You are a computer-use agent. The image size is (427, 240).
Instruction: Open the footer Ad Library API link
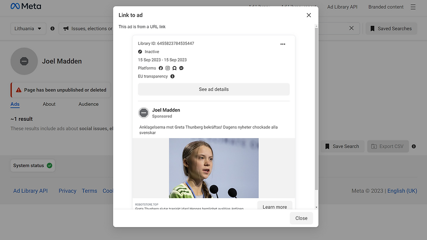pos(30,191)
